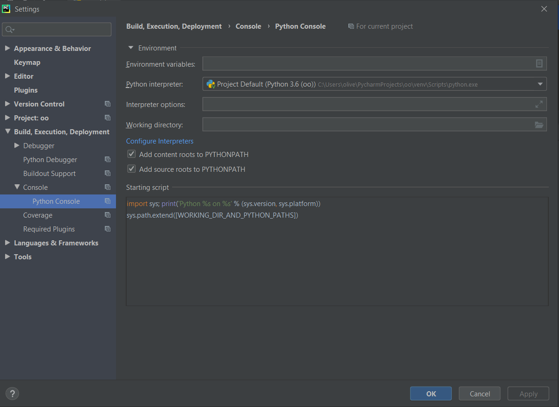Click the Python Console breadcrumb text

click(300, 26)
